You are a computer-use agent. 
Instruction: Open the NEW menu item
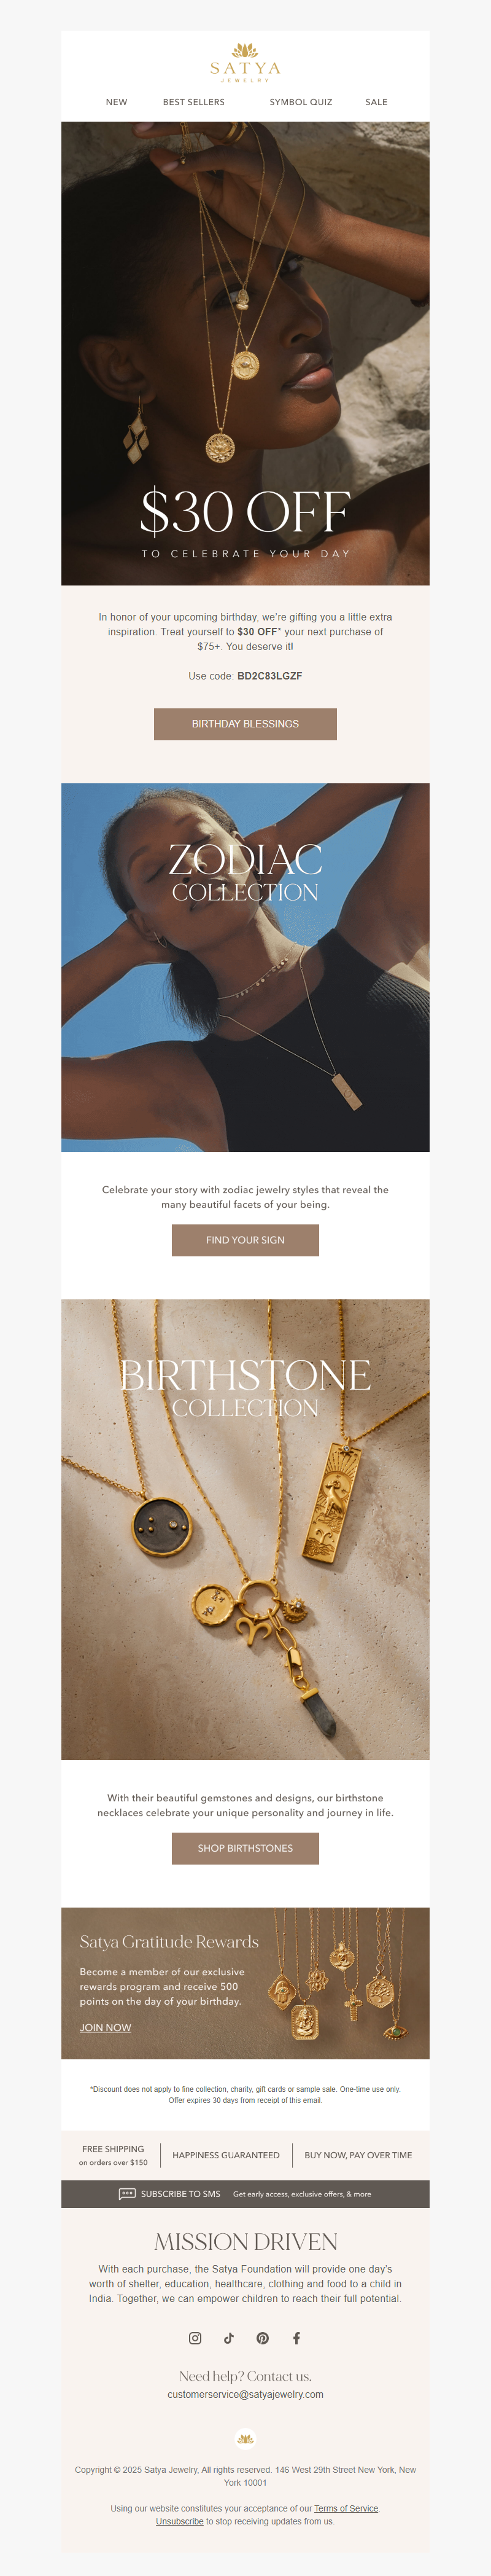click(x=117, y=102)
